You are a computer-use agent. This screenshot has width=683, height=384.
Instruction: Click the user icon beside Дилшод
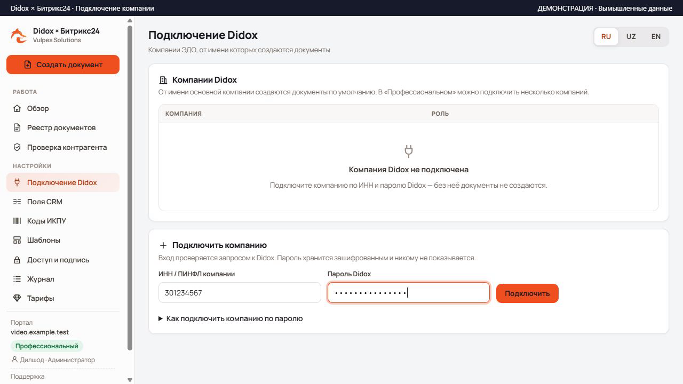pyautogui.click(x=14, y=359)
